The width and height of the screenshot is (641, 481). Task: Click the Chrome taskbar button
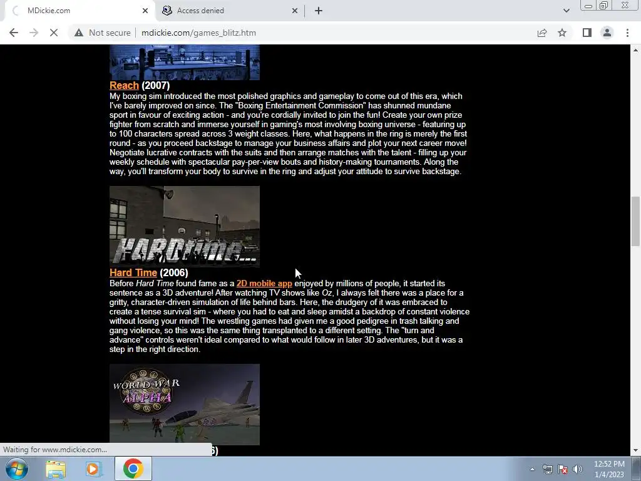coord(133,468)
